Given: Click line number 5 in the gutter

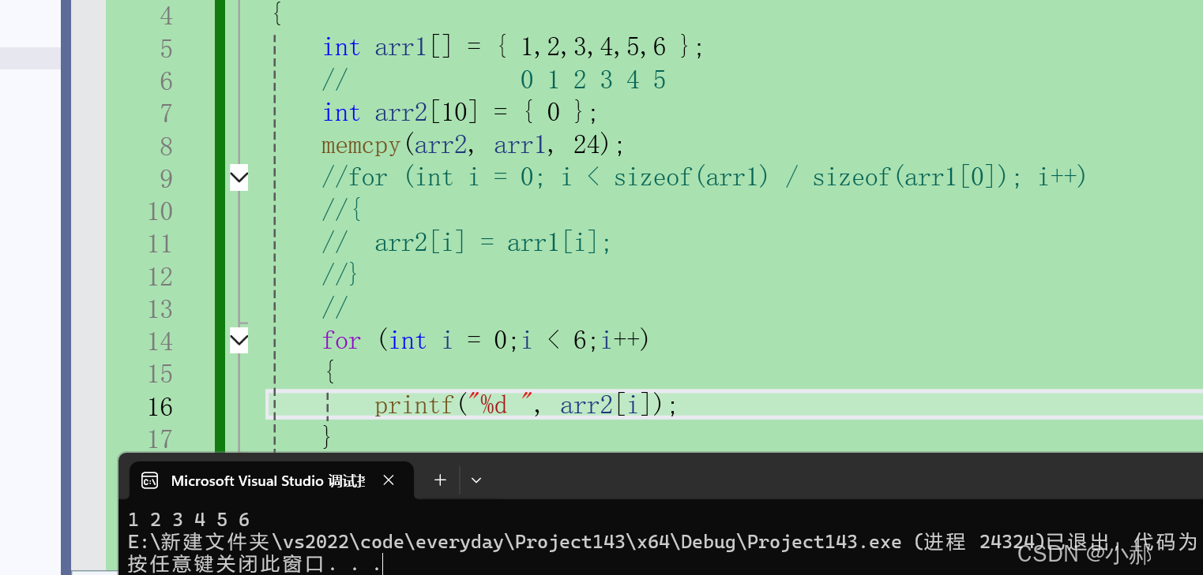Looking at the screenshot, I should pyautogui.click(x=166, y=49).
